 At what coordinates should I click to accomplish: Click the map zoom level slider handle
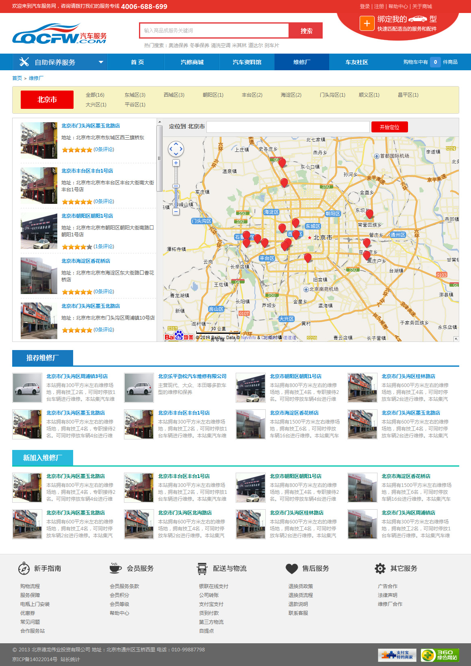tap(176, 186)
